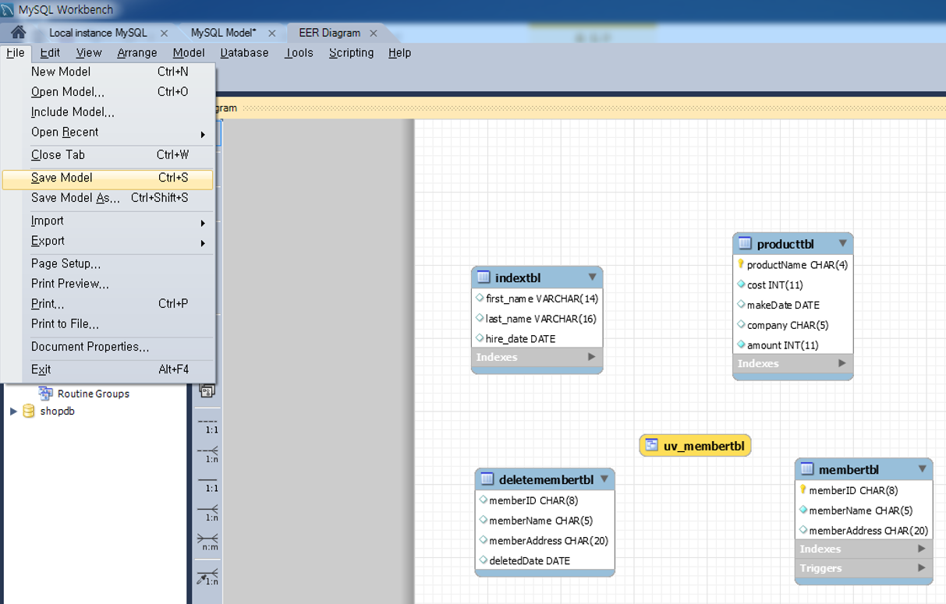Close the MySQL Model tab
This screenshot has height=604, width=946.
[x=272, y=33]
